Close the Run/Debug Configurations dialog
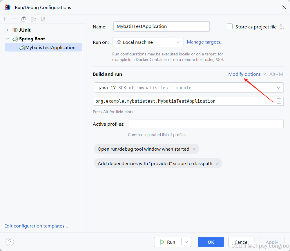 click(x=284, y=8)
